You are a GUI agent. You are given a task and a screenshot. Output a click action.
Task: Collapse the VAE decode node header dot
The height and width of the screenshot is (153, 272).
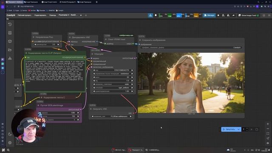tap(70, 37)
